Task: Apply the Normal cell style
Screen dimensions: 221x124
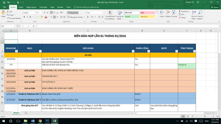Action: [132, 13]
